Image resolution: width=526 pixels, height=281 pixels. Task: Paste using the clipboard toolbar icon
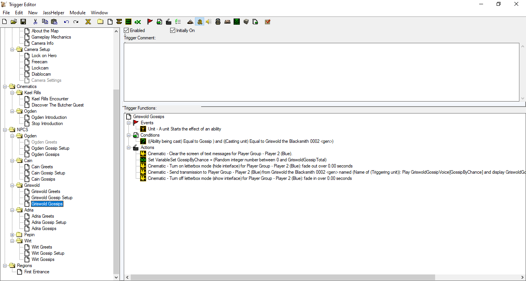point(54,22)
